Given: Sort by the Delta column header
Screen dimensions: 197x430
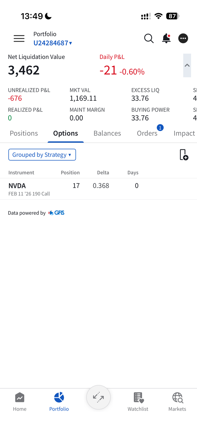Looking at the screenshot, I should point(103,173).
